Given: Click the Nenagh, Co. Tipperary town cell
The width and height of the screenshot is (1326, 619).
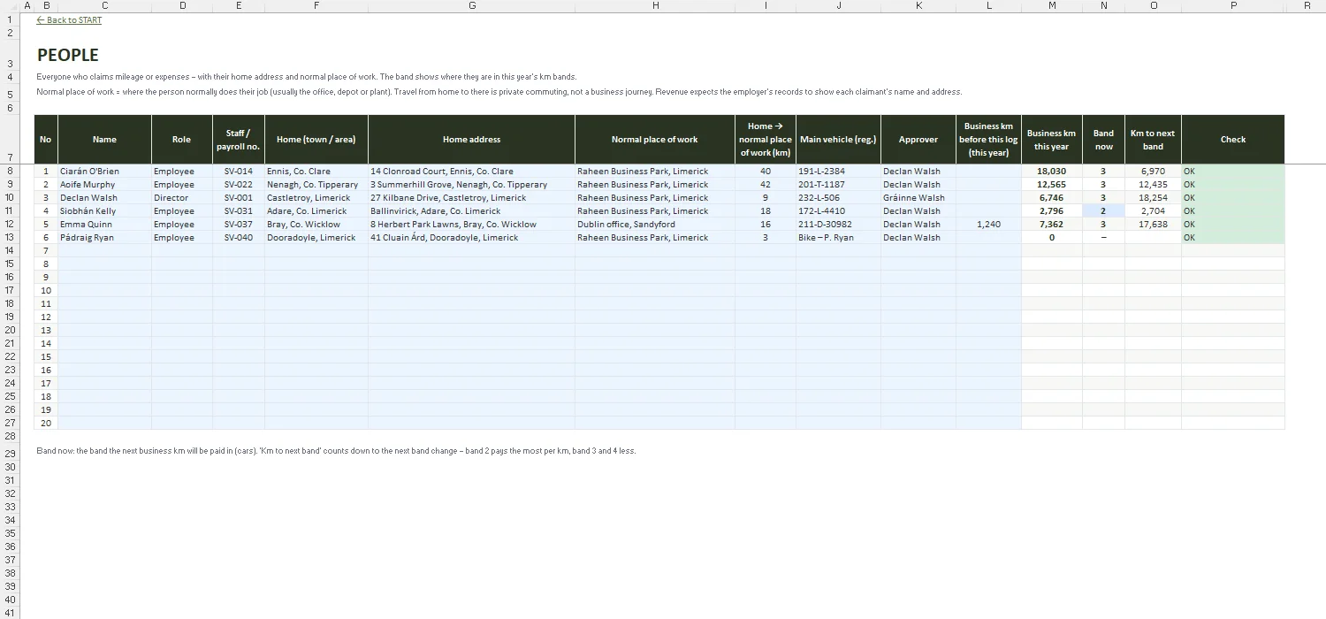Looking at the screenshot, I should pos(316,184).
